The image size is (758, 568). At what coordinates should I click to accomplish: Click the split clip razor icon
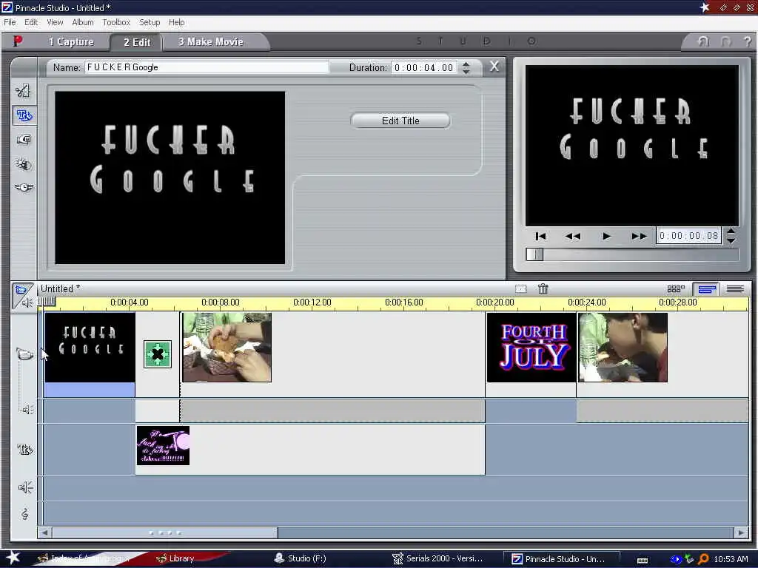[x=520, y=288]
